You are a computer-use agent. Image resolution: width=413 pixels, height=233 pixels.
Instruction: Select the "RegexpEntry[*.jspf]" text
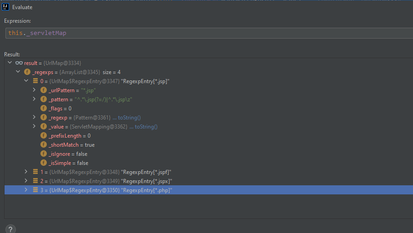pyautogui.click(x=146, y=172)
